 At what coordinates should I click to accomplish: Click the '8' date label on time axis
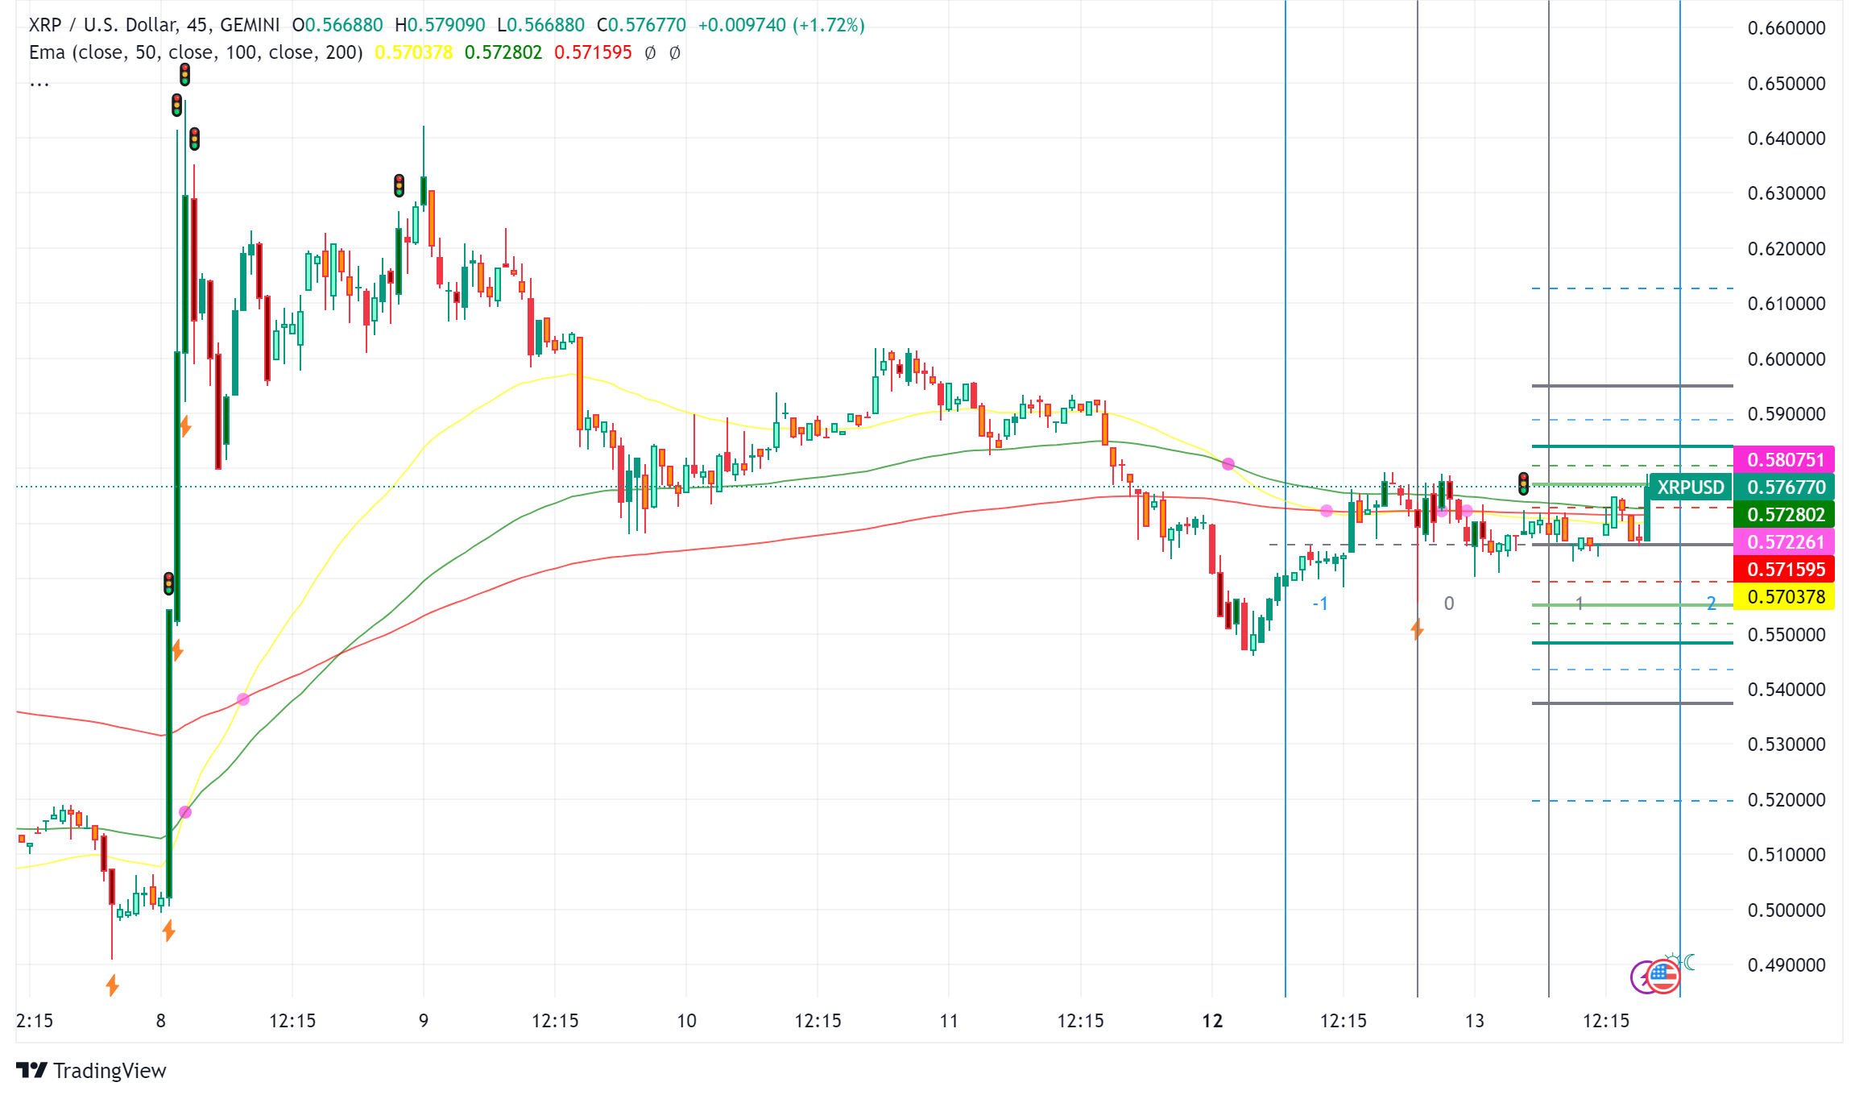point(161,1021)
